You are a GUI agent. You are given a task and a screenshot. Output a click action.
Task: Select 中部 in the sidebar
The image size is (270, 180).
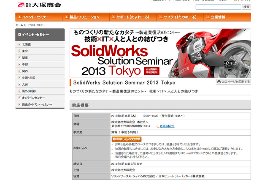40,64
